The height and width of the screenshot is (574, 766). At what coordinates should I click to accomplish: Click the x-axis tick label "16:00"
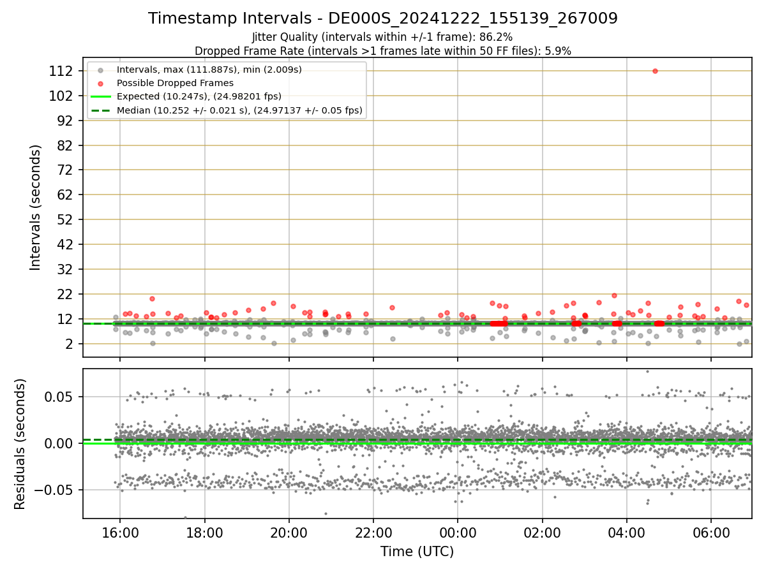tap(121, 533)
